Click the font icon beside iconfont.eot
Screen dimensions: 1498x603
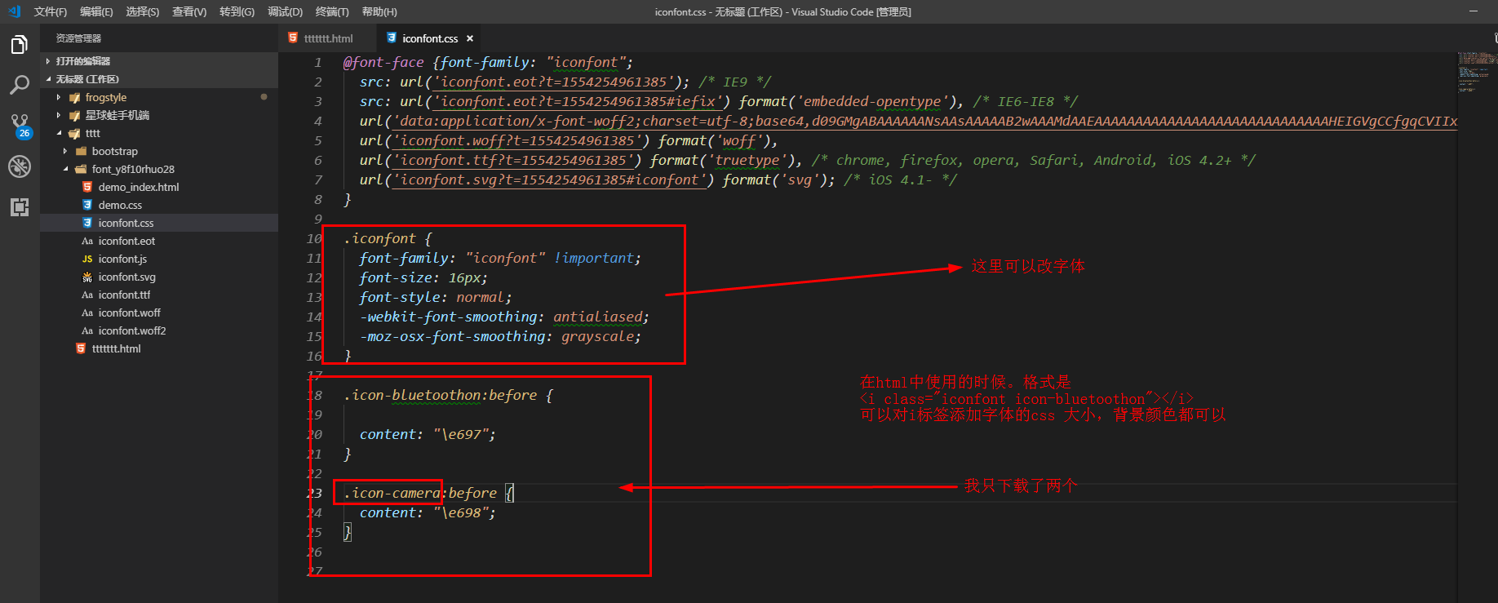coord(87,241)
